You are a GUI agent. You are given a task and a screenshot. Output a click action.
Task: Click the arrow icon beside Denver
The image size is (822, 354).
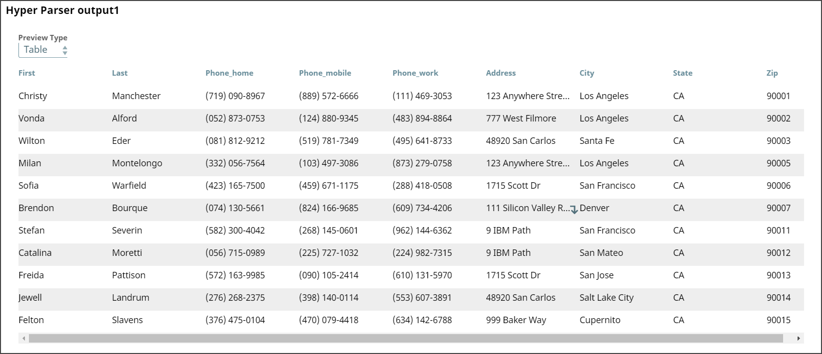tap(574, 210)
